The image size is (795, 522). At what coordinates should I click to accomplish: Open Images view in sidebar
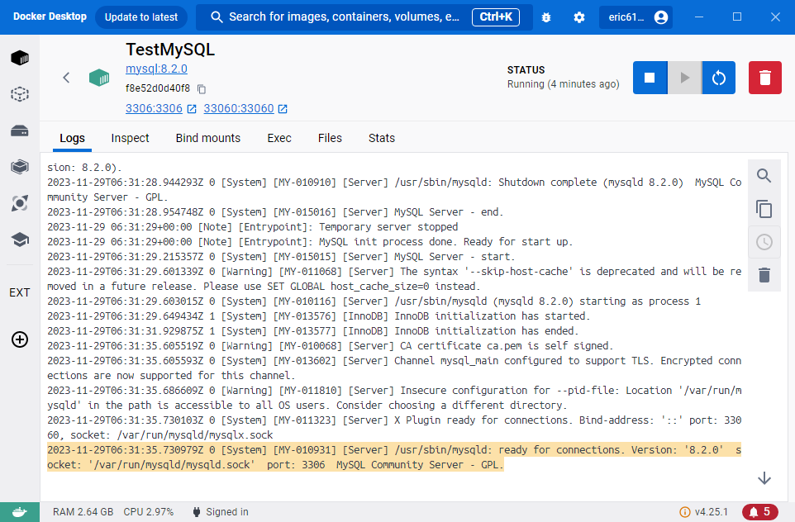click(20, 94)
